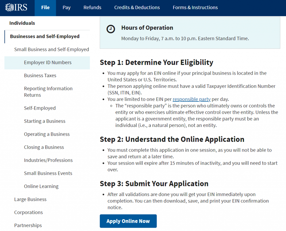Navigate to Starting a Business

(x=45, y=121)
